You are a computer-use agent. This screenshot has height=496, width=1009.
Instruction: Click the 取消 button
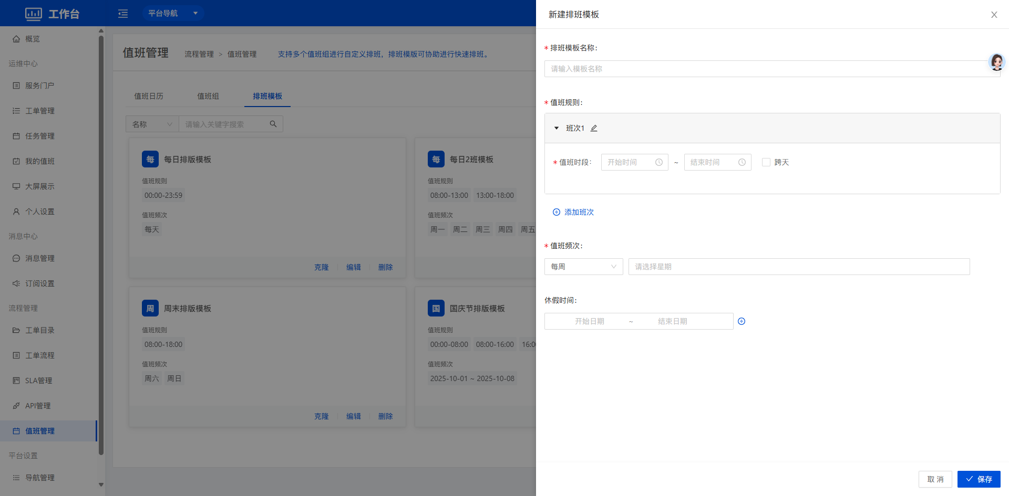point(935,479)
